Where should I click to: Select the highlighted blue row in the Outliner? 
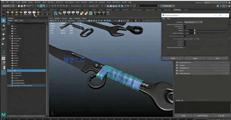pos(26,71)
